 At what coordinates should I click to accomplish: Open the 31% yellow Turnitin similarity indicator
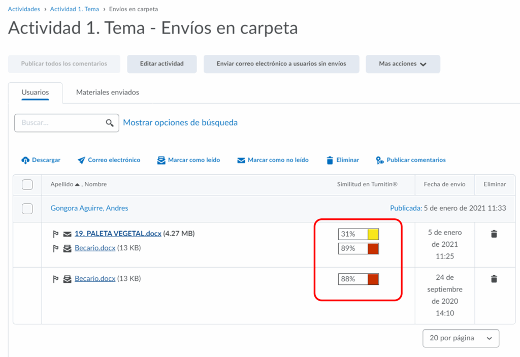pyautogui.click(x=359, y=234)
